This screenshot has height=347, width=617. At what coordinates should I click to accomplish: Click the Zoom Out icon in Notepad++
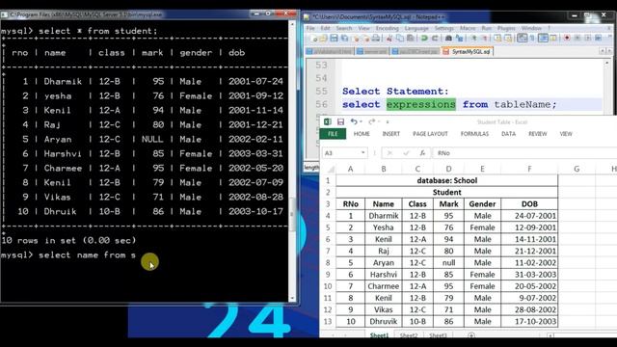click(484, 39)
